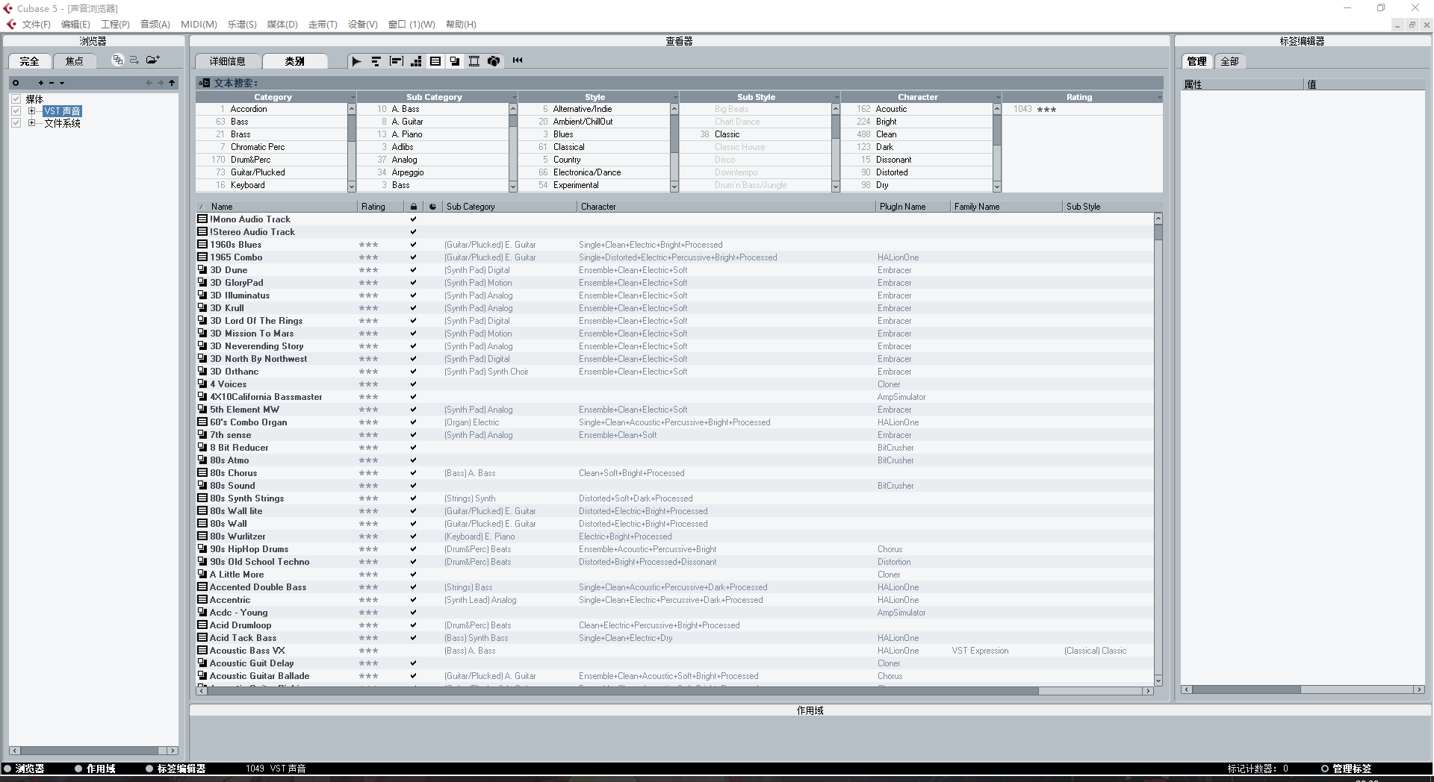Expand the 文件系统 tree node

(x=31, y=123)
